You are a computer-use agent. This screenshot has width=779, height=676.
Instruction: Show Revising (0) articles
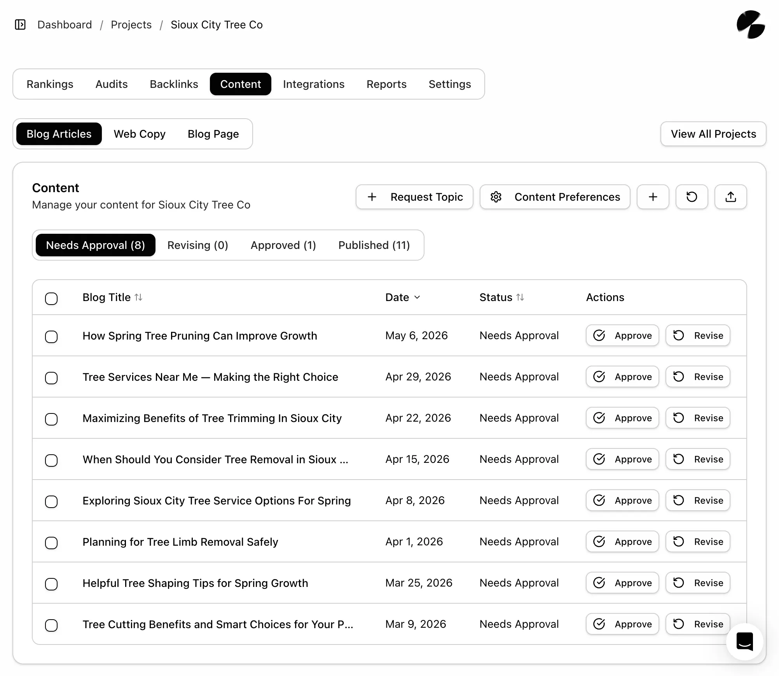click(197, 245)
